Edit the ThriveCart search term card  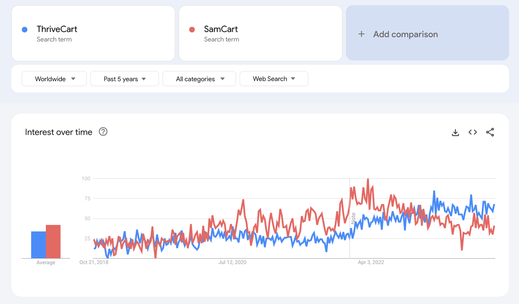point(93,33)
